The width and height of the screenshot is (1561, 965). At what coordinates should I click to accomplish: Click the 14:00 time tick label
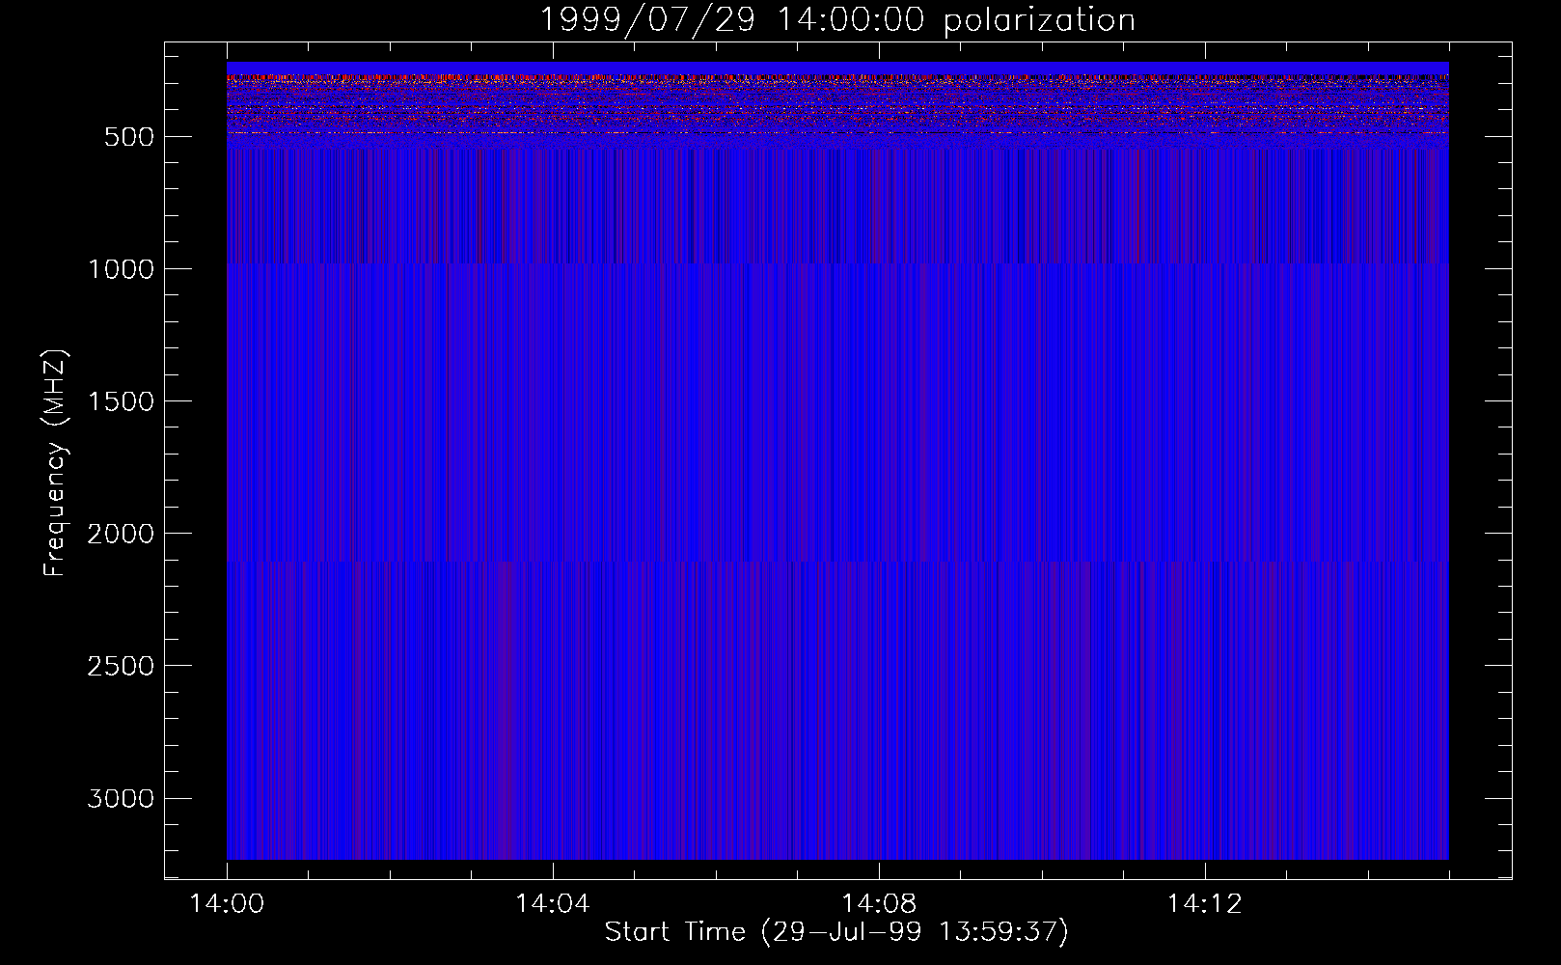pyautogui.click(x=227, y=904)
